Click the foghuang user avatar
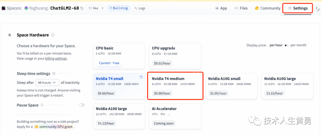 click(x=26, y=8)
